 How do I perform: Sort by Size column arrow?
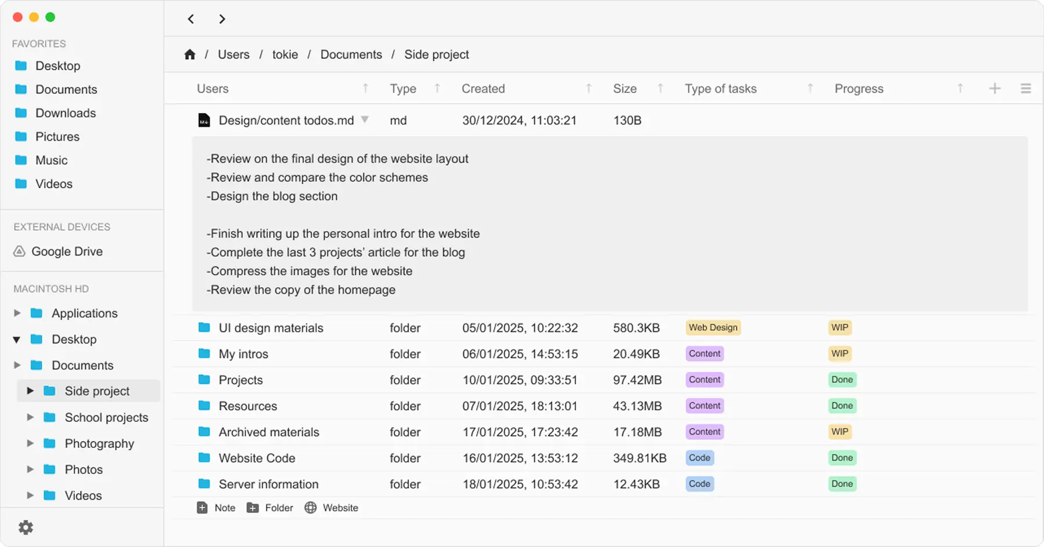pyautogui.click(x=660, y=89)
